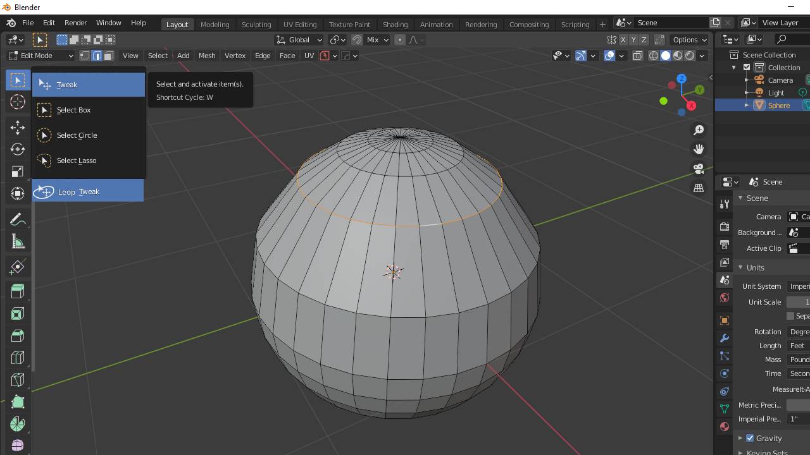Click the pan view hand icon
The width and height of the screenshot is (810, 455).
click(699, 149)
